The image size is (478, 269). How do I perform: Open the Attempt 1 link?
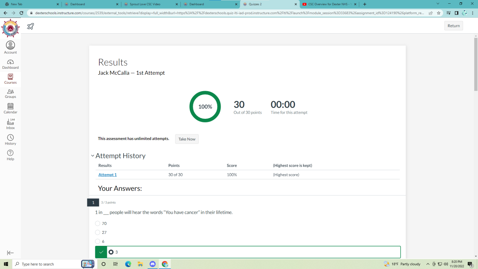click(x=108, y=175)
